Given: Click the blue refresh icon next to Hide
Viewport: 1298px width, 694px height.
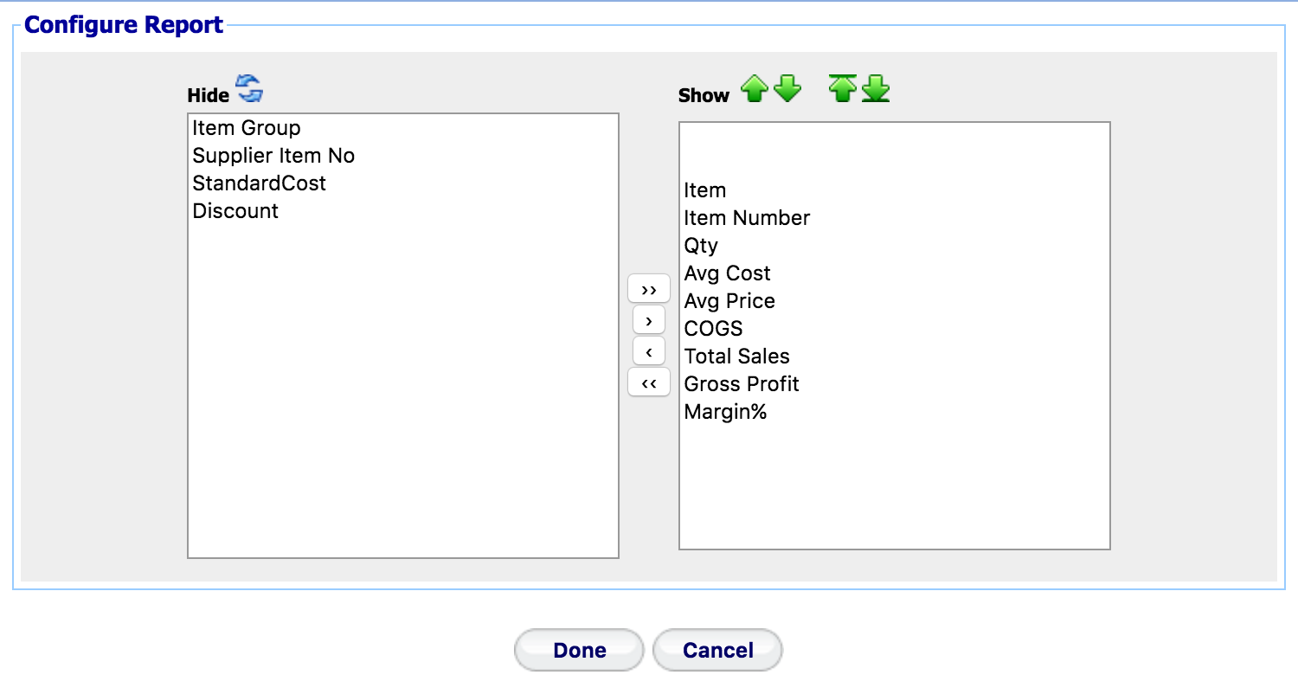Looking at the screenshot, I should pos(249,89).
